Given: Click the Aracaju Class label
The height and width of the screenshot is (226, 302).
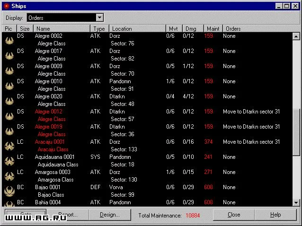Looking at the screenshot, I should point(53,149).
